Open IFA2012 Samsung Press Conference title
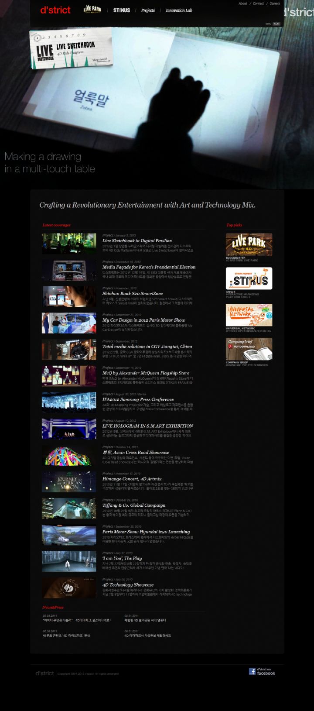The height and width of the screenshot is (711, 314). coord(138,399)
